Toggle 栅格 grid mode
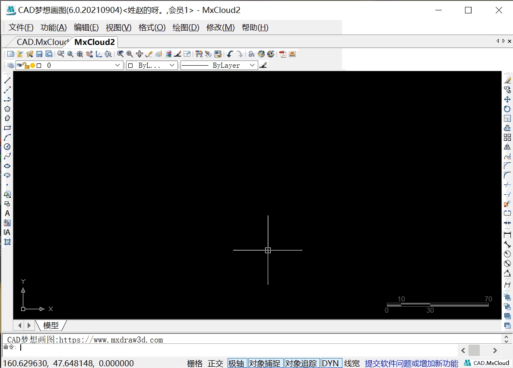 click(195, 363)
